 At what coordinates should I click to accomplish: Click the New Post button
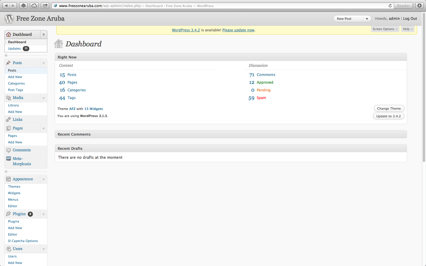pos(348,19)
